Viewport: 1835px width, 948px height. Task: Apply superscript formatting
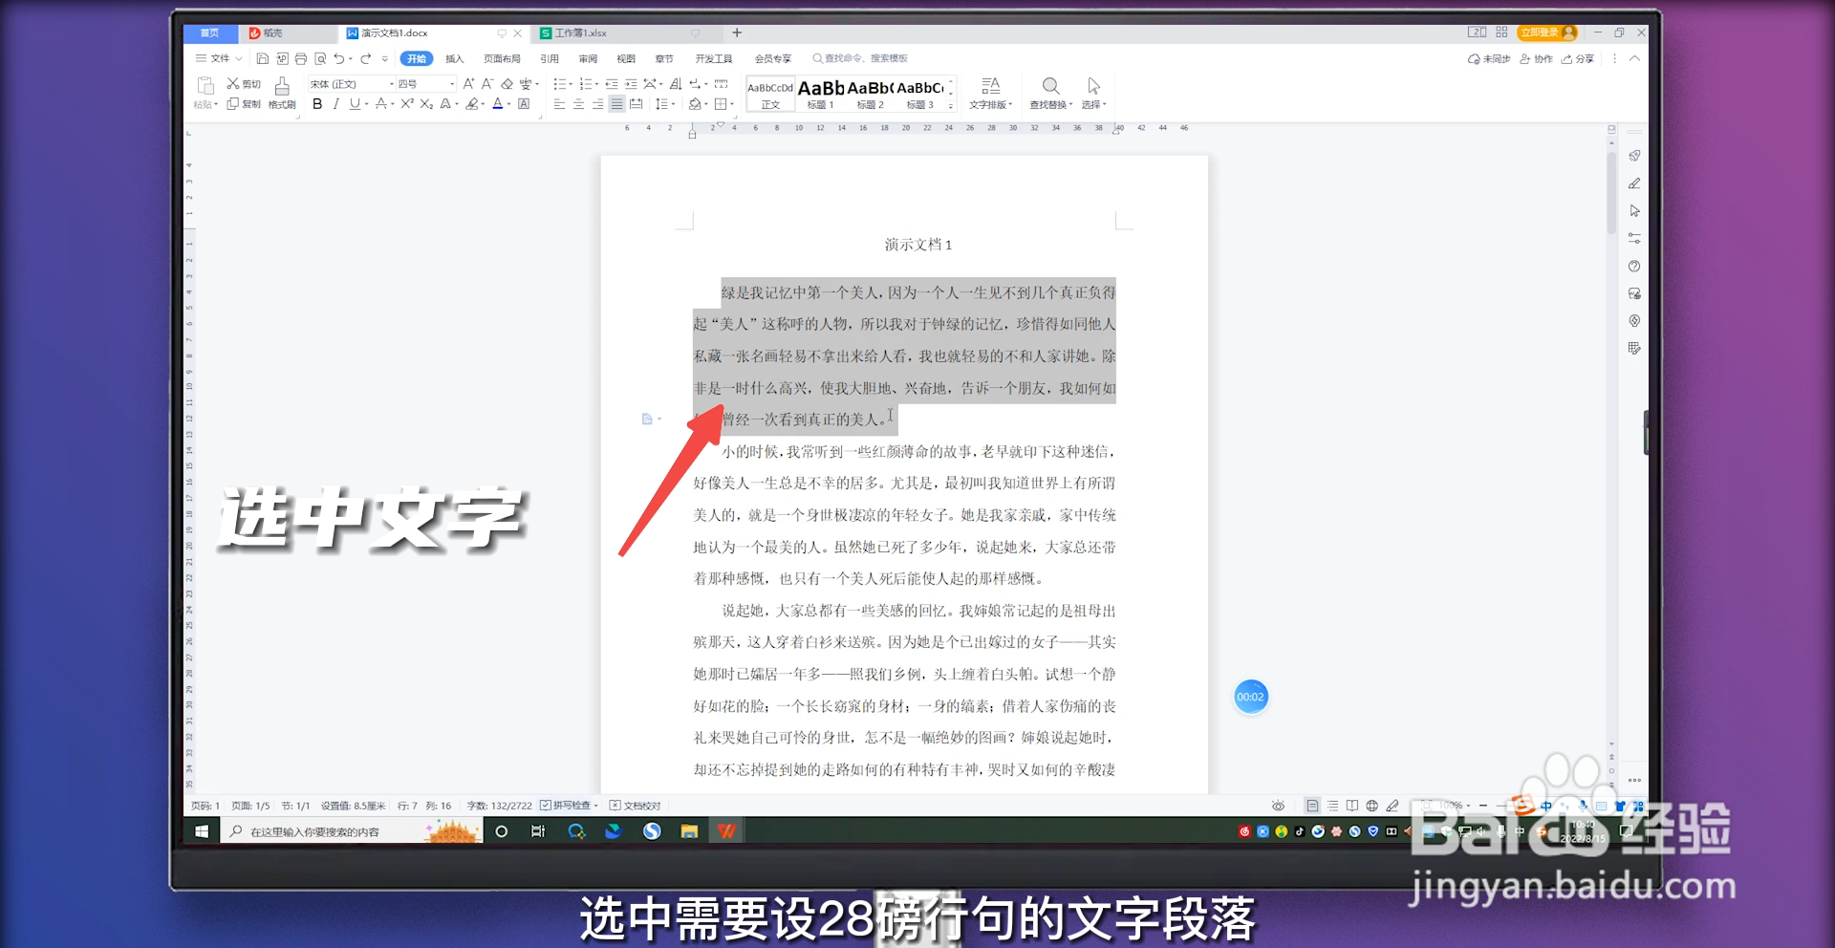click(x=408, y=103)
